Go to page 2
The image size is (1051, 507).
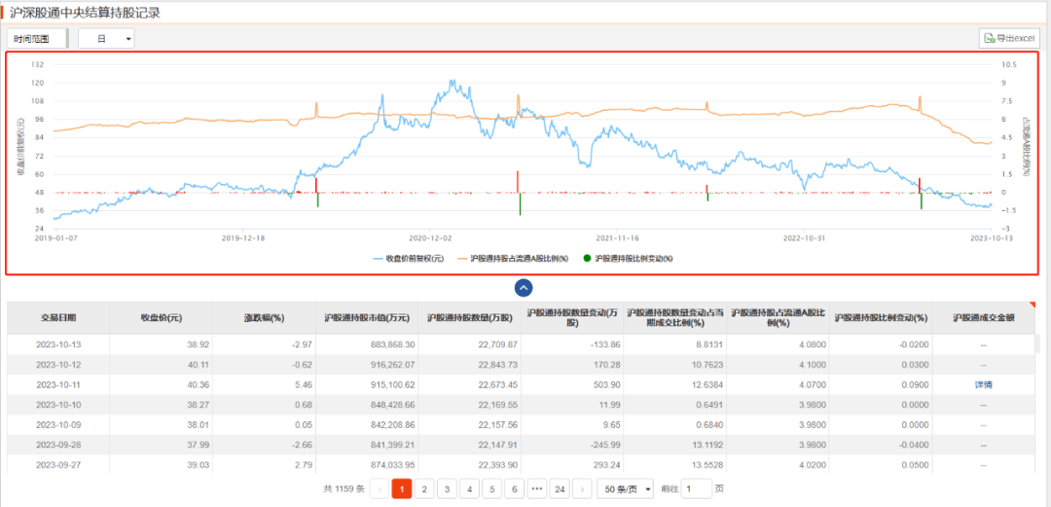(x=424, y=489)
